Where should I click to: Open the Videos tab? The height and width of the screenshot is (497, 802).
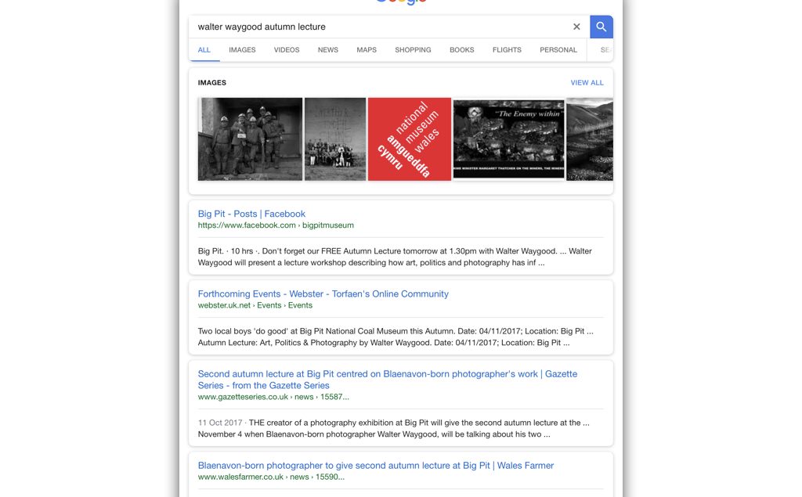[x=287, y=50]
